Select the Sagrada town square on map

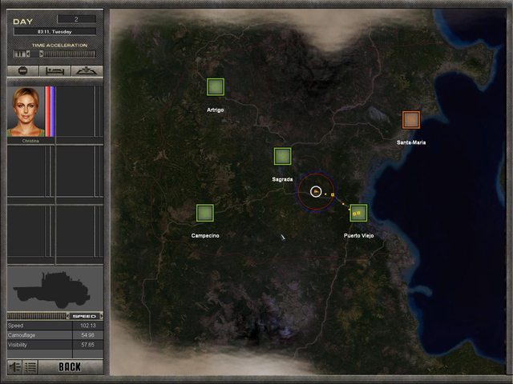283,156
